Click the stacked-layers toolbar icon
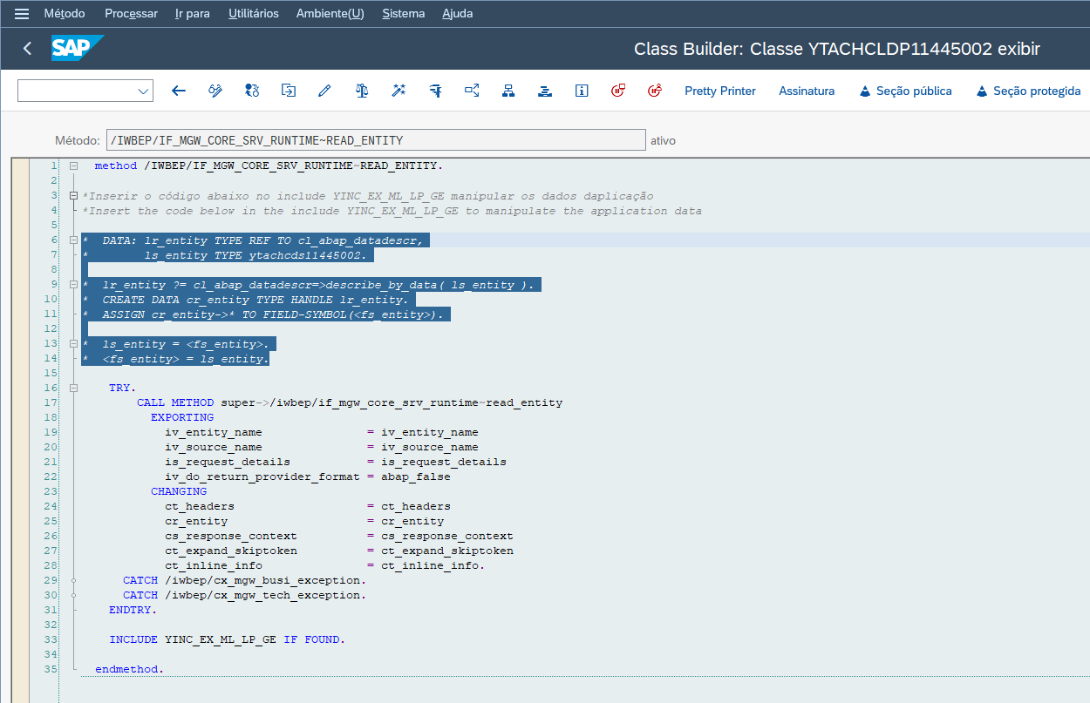Screen dimensions: 1090x703 coord(545,91)
